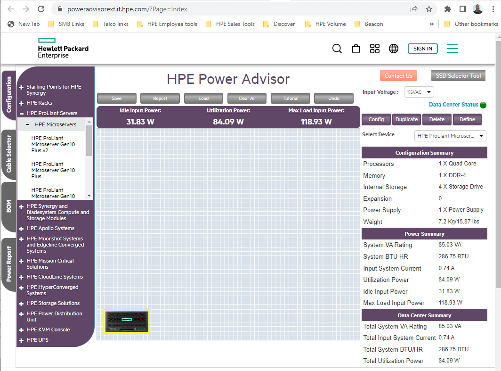Expand the HPE UPS category
501x371 pixels.
pos(21,340)
